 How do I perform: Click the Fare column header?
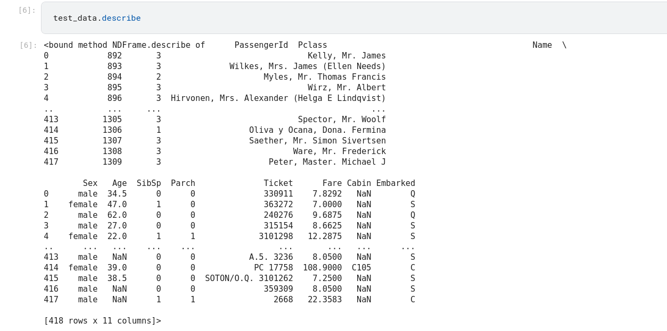[x=332, y=183]
